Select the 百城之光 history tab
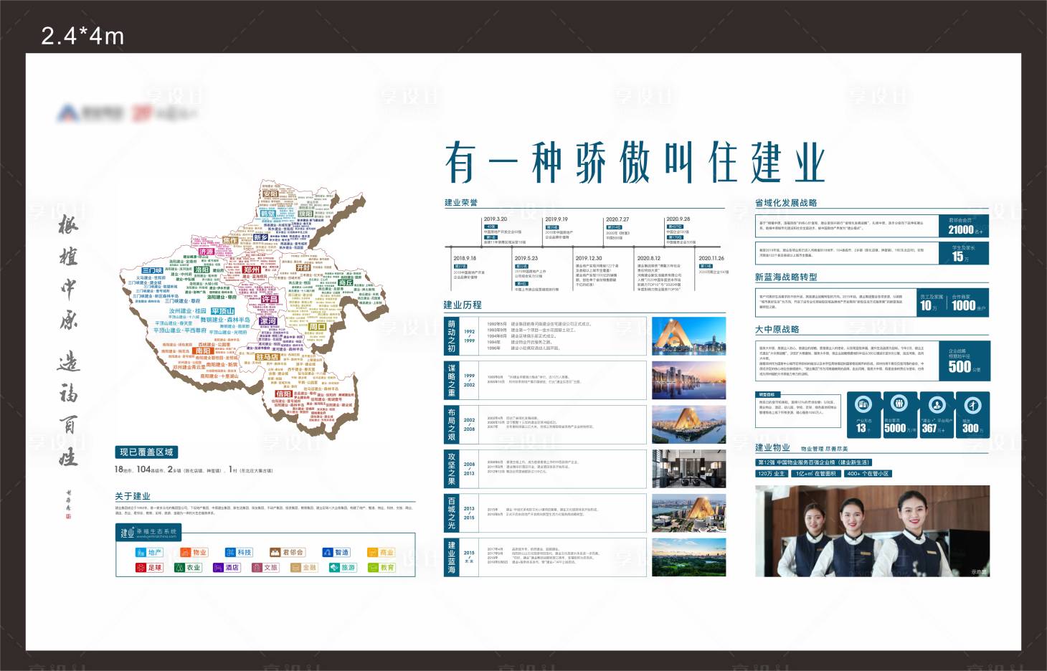 click(451, 513)
